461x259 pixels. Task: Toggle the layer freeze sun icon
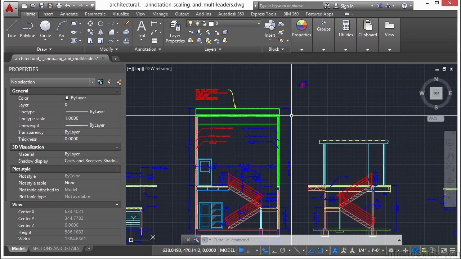pos(197,23)
